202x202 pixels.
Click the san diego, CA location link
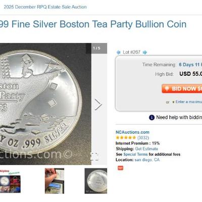[147, 160]
